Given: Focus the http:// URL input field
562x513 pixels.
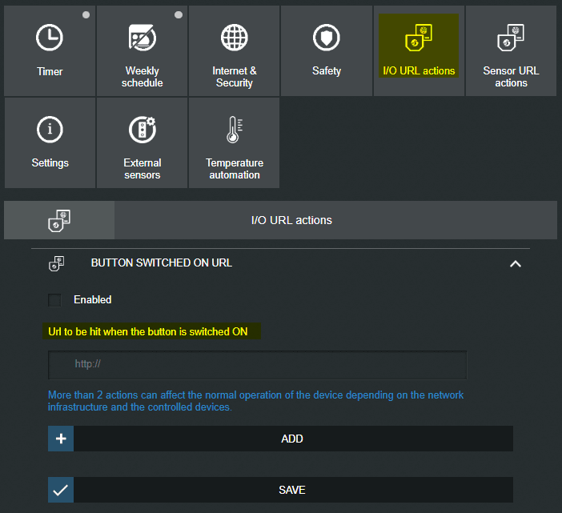Looking at the screenshot, I should click(x=257, y=364).
